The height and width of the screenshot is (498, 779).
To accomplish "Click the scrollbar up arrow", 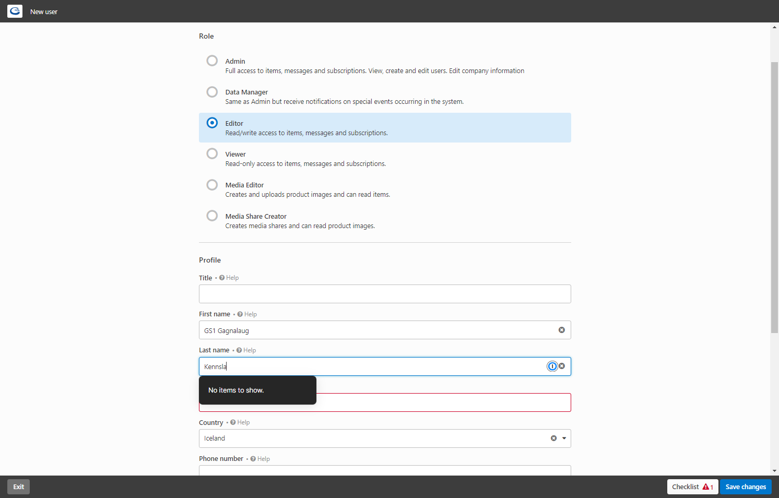I will pos(775,27).
